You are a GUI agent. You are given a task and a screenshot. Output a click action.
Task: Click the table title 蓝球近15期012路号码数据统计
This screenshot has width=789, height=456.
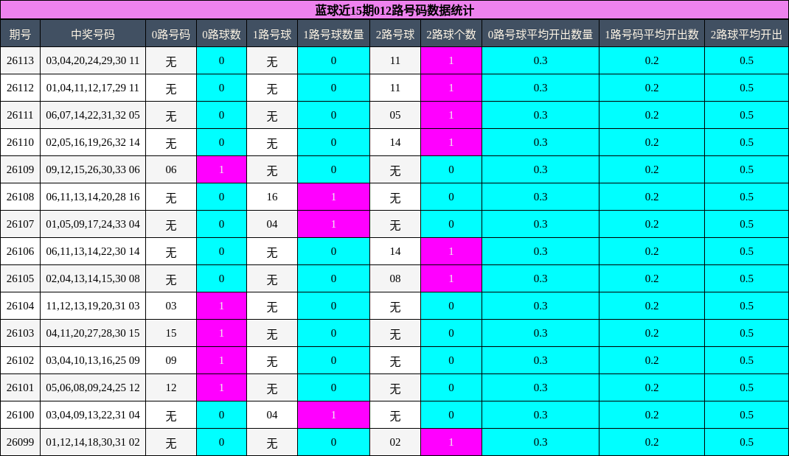pyautogui.click(x=394, y=10)
